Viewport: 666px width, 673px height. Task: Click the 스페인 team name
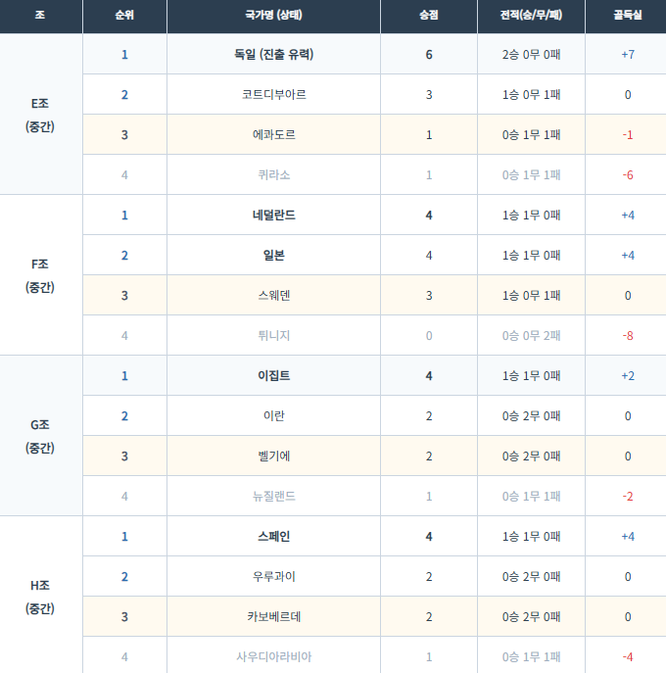(274, 537)
